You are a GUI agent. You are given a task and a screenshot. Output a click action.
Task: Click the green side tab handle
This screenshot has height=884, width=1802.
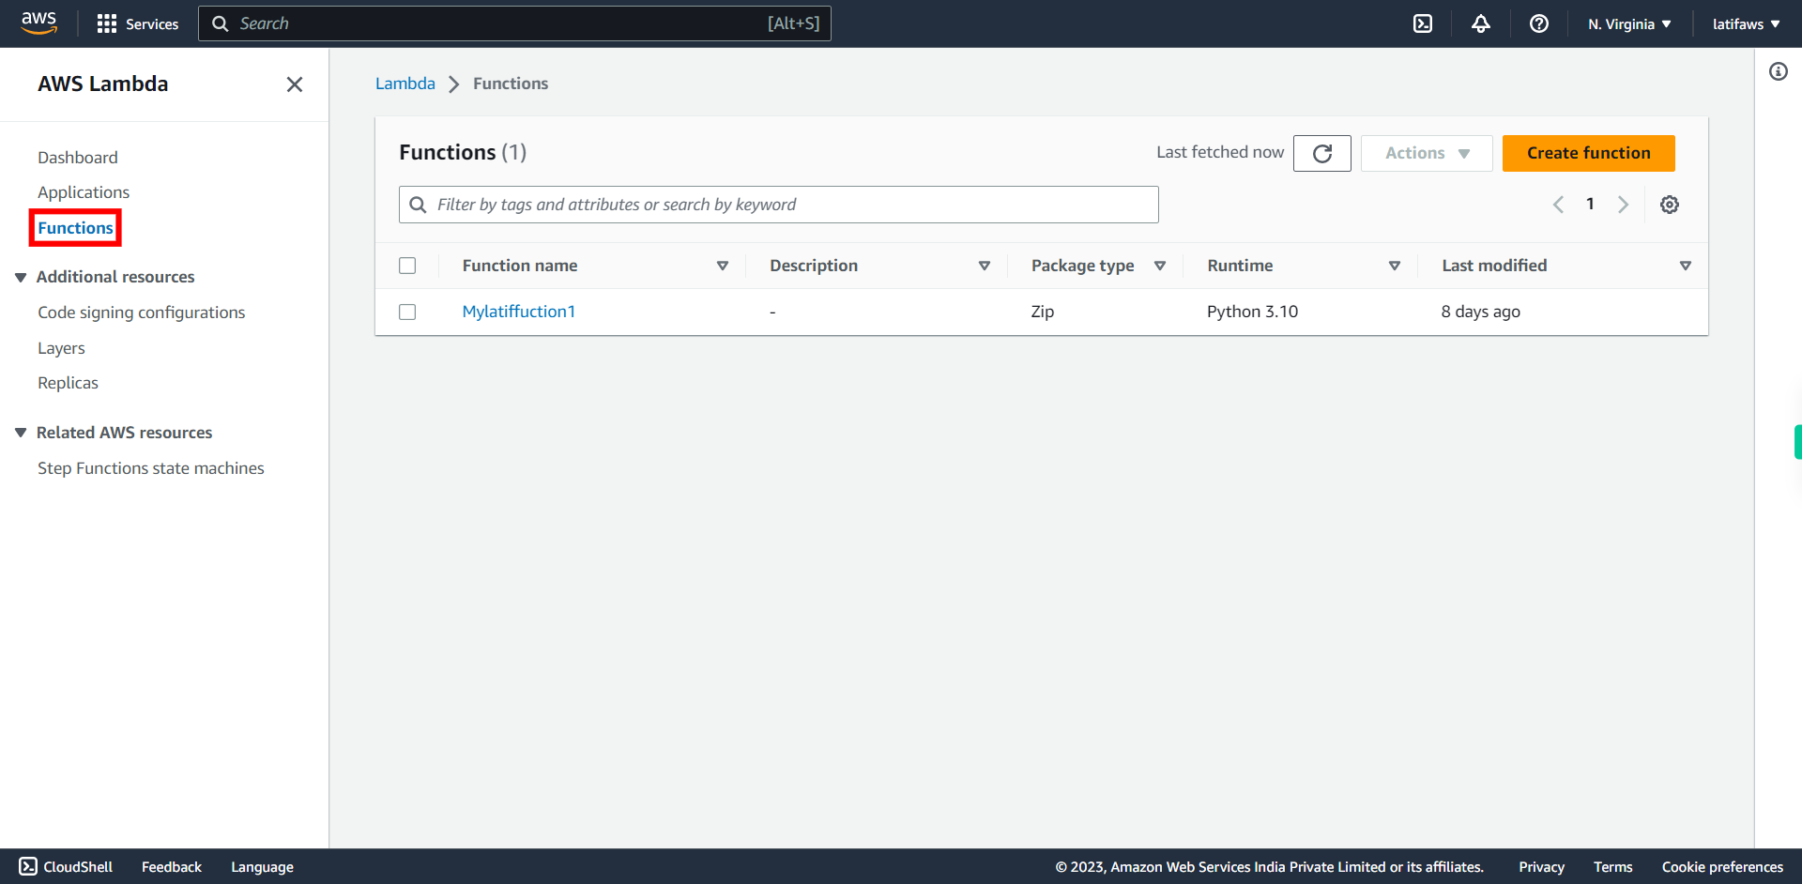pyautogui.click(x=1797, y=442)
